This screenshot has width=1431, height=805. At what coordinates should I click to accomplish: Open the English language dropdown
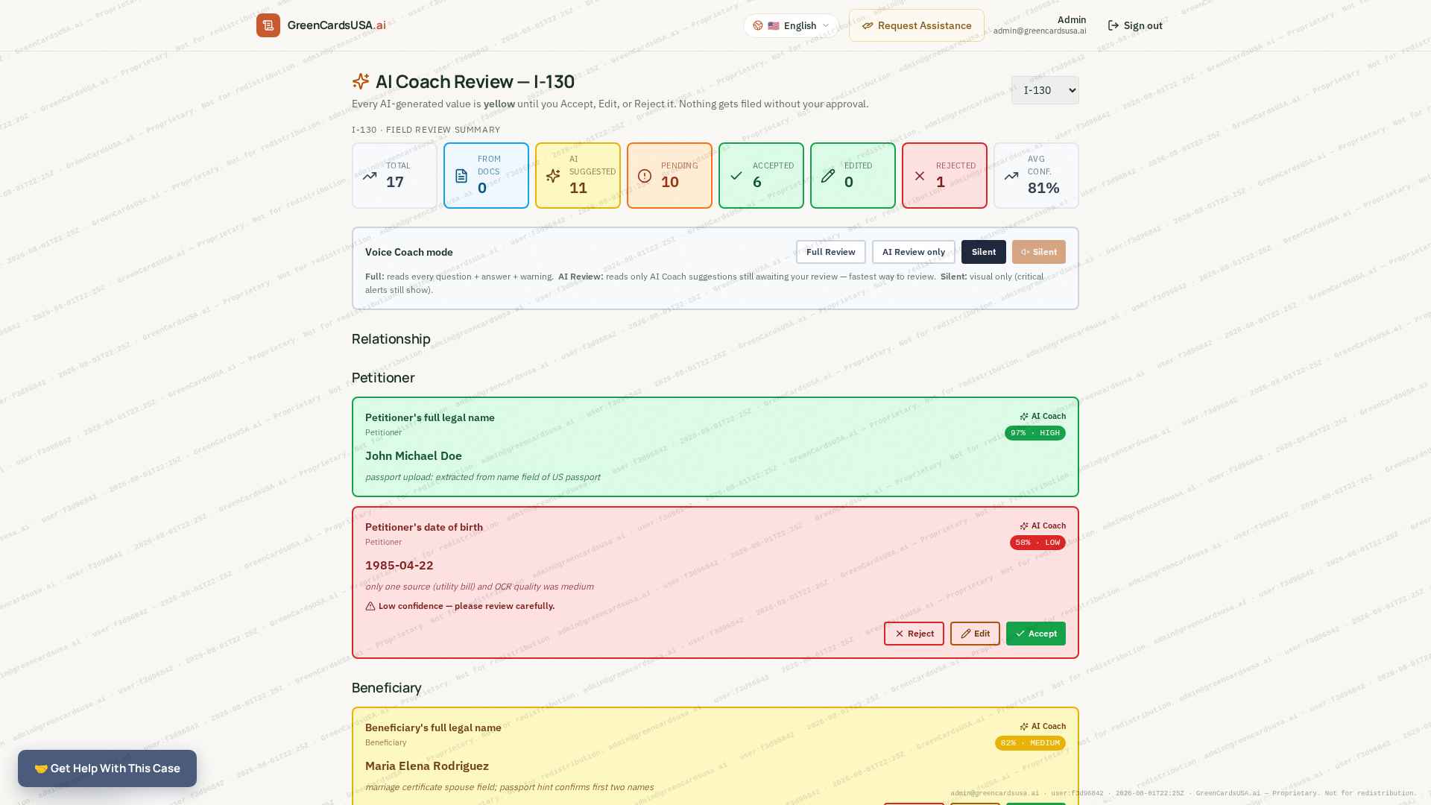click(x=791, y=25)
